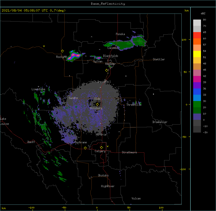The width and height of the screenshot is (216, 211).
Task: Choose the blue legend swatch below 36
Action: 197,91
